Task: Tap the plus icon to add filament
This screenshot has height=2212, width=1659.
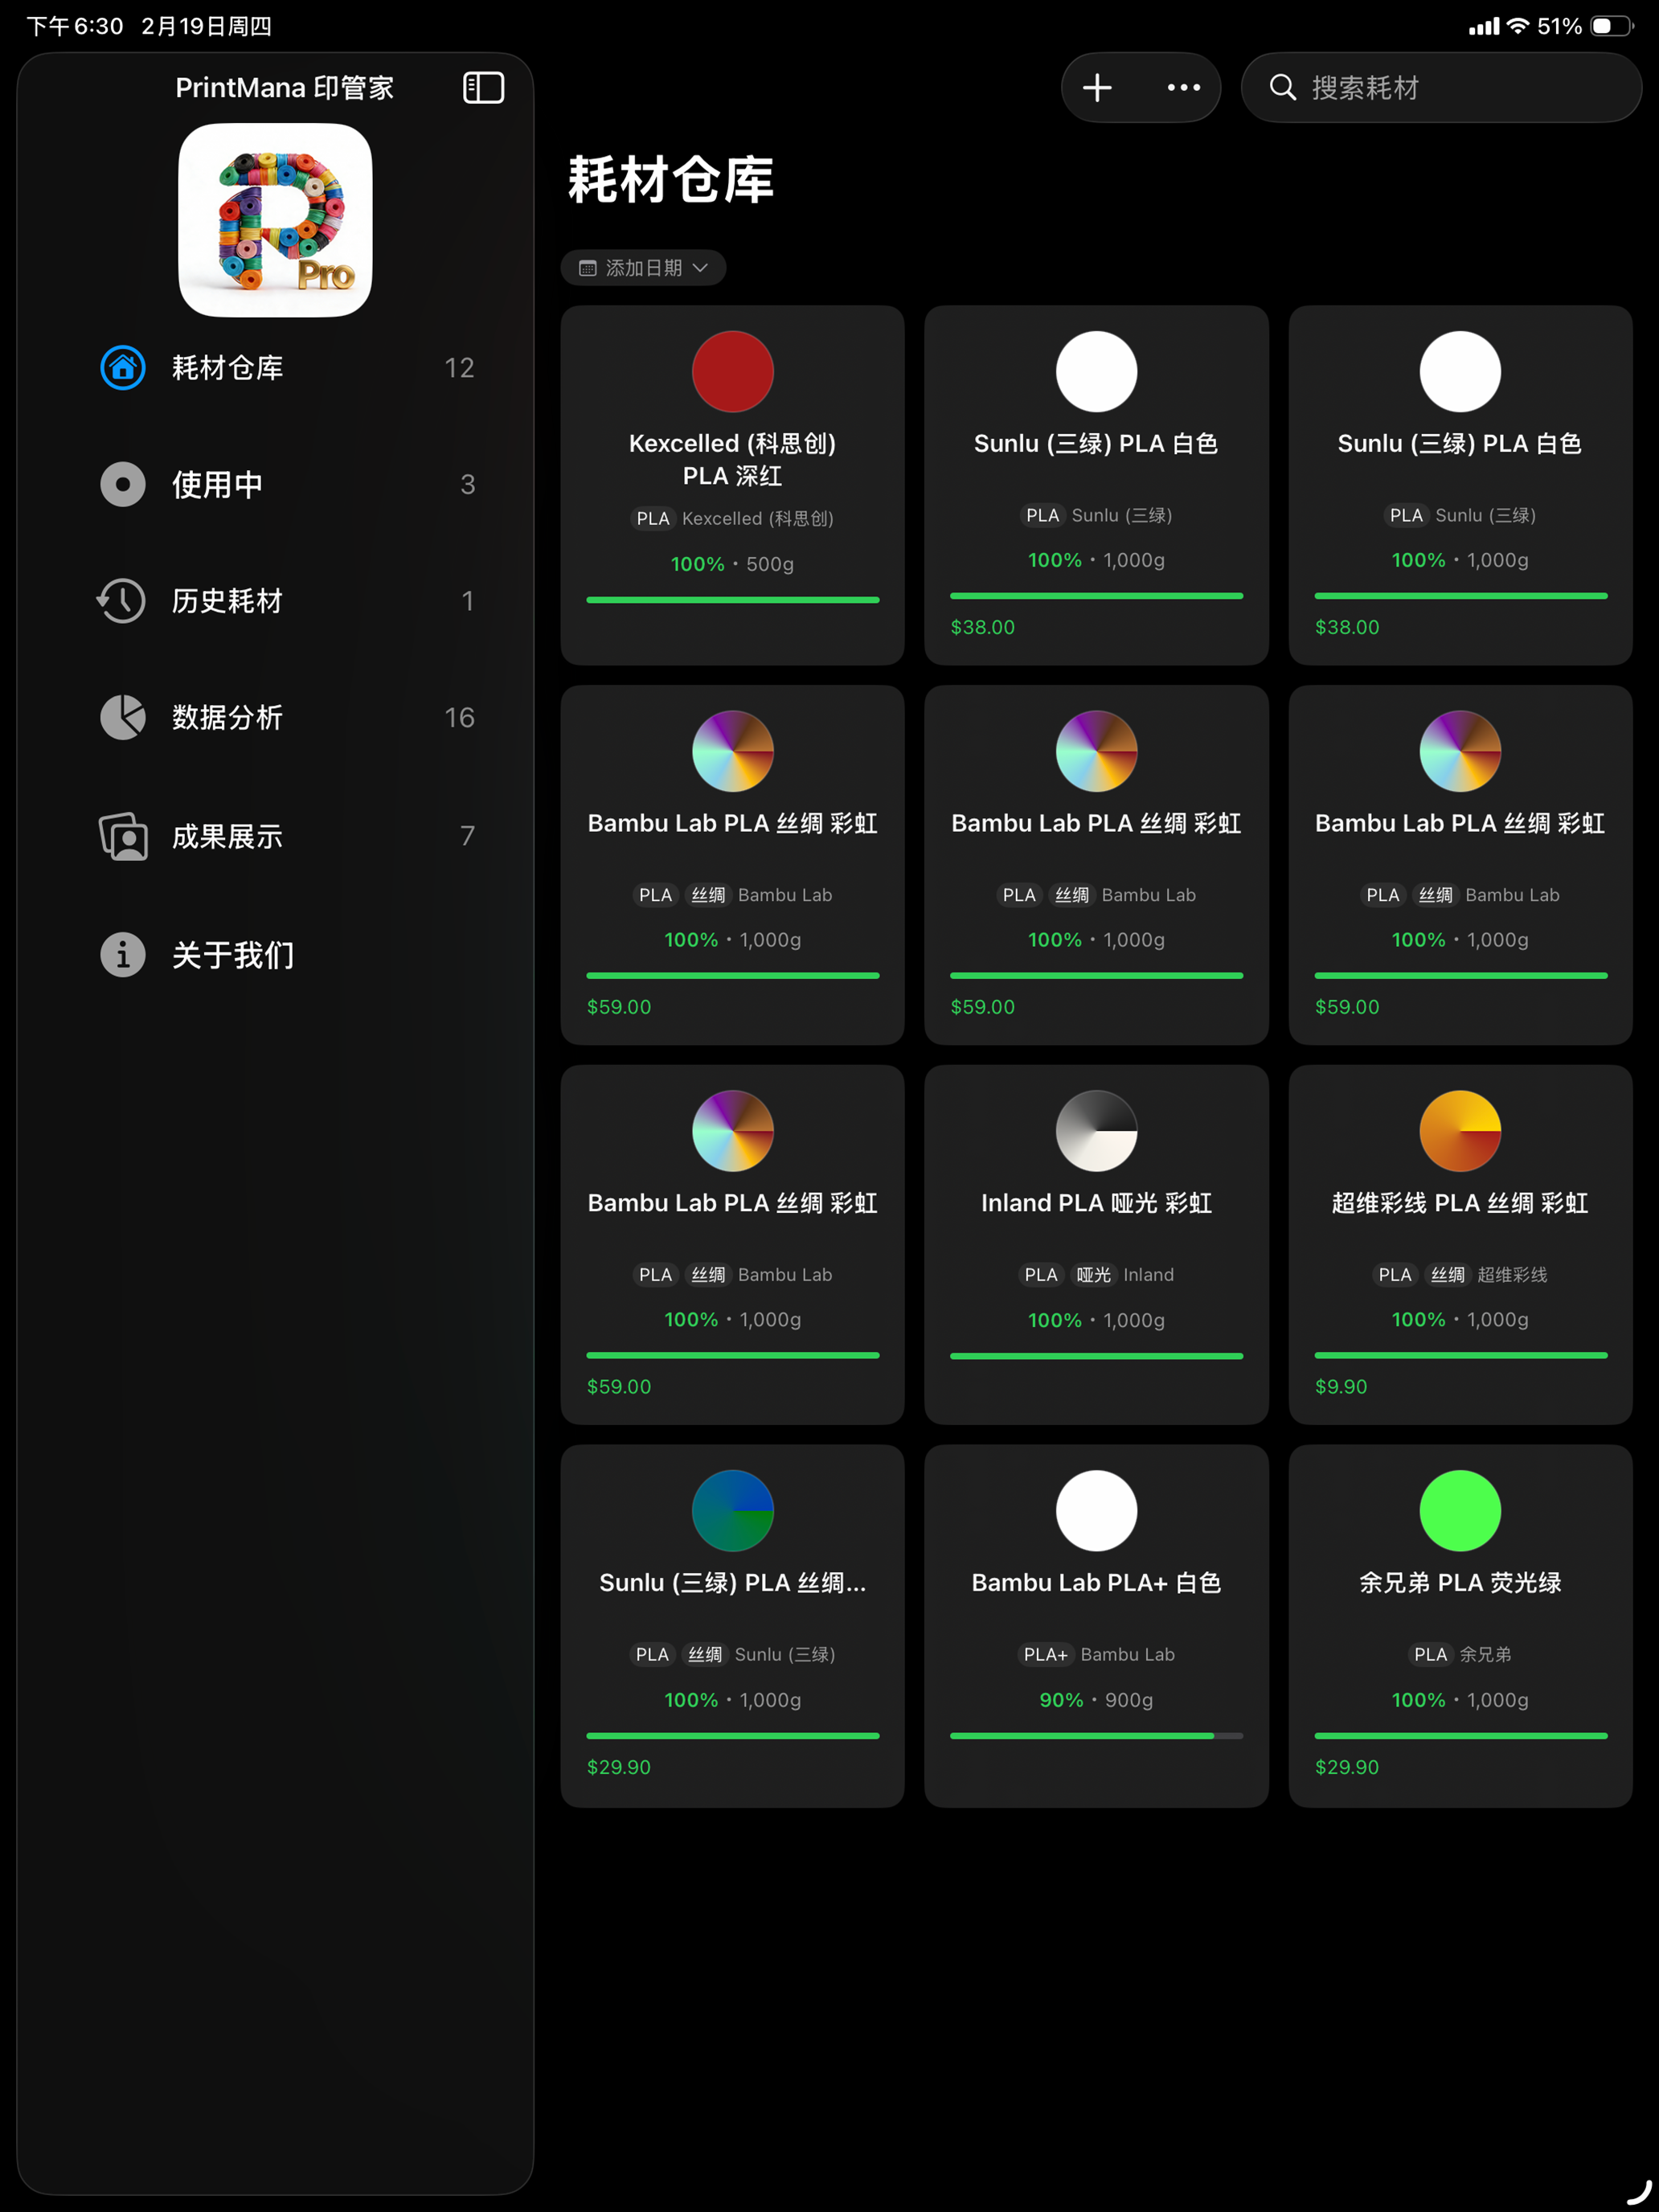Action: tap(1097, 87)
